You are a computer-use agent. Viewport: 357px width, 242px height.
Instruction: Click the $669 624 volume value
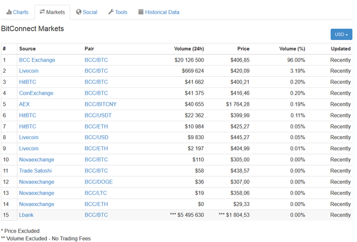(193, 71)
